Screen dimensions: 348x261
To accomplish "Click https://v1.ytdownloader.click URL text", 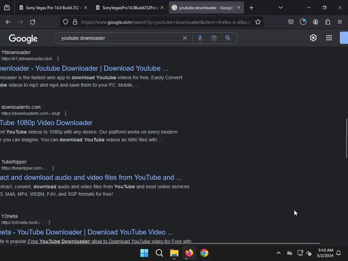I will (27, 59).
